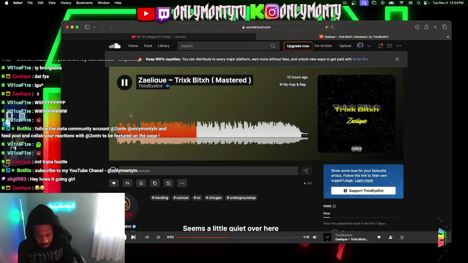Mute the SoundCloud tab speaker icon
This screenshot has width=468, height=263.
coord(448,37)
